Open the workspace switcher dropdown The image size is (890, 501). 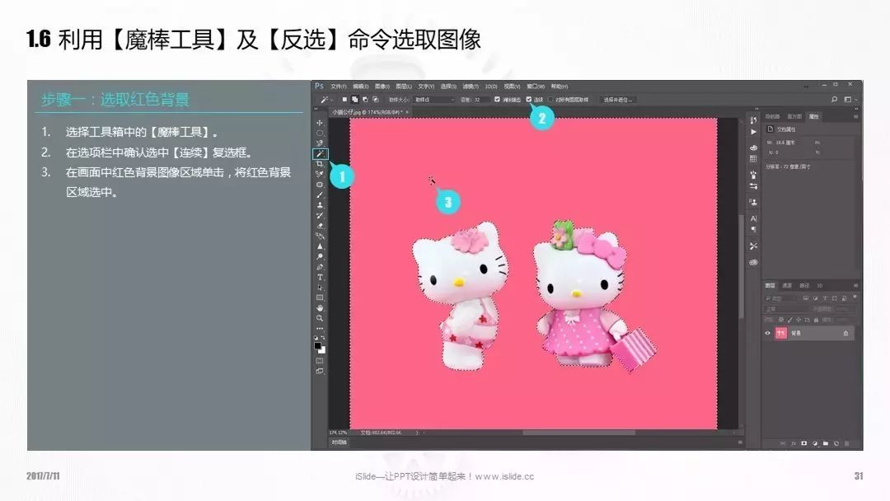(x=849, y=99)
